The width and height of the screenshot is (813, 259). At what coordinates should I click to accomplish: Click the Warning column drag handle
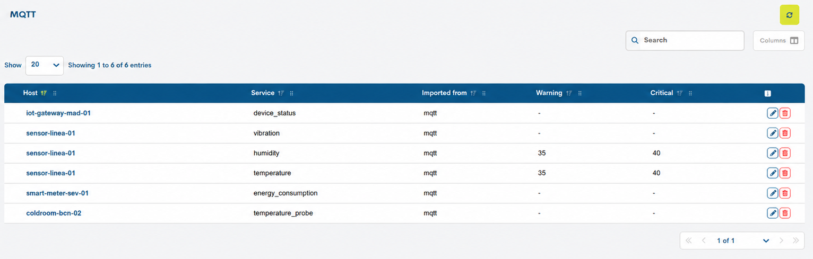580,93
